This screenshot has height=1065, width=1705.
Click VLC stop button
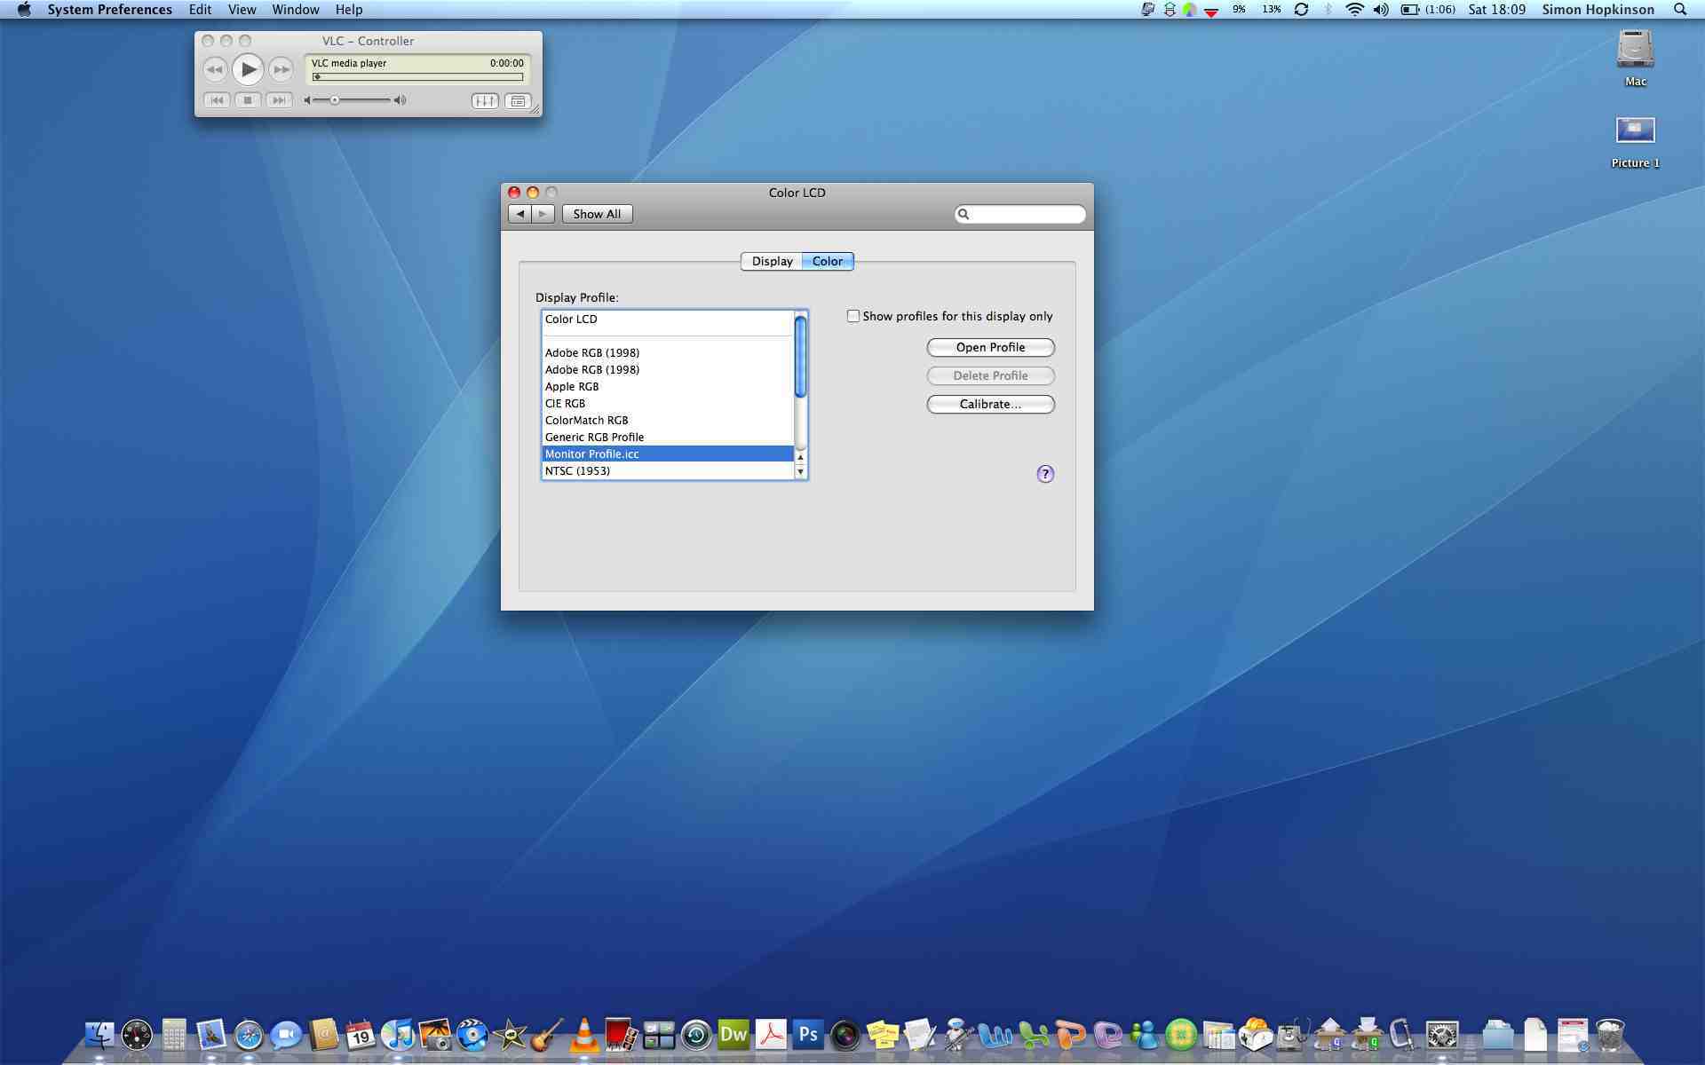248,100
